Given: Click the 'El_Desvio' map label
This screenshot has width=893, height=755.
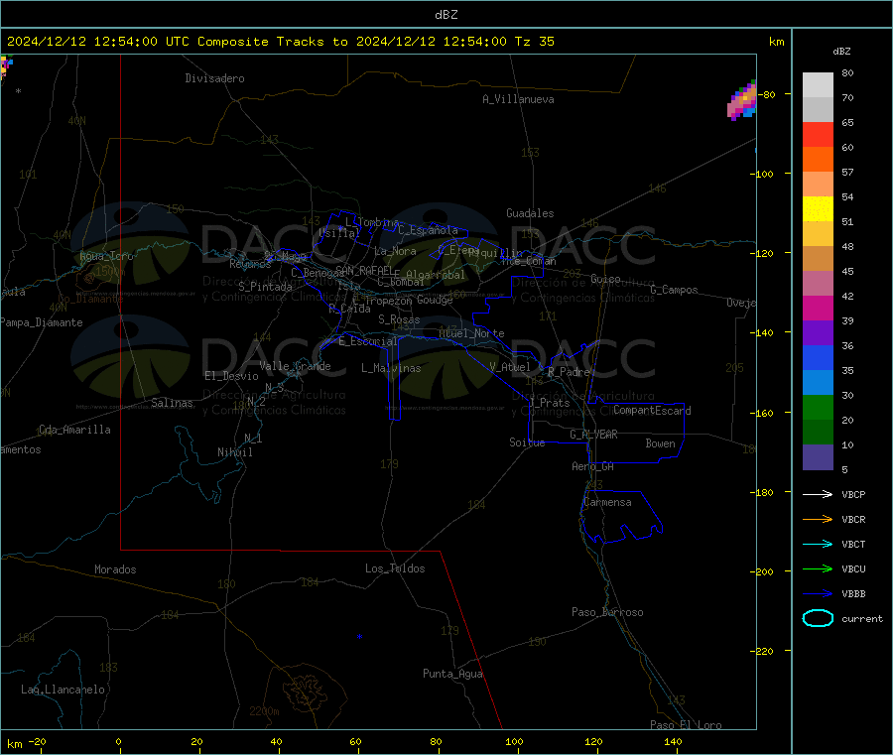Looking at the screenshot, I should [232, 376].
